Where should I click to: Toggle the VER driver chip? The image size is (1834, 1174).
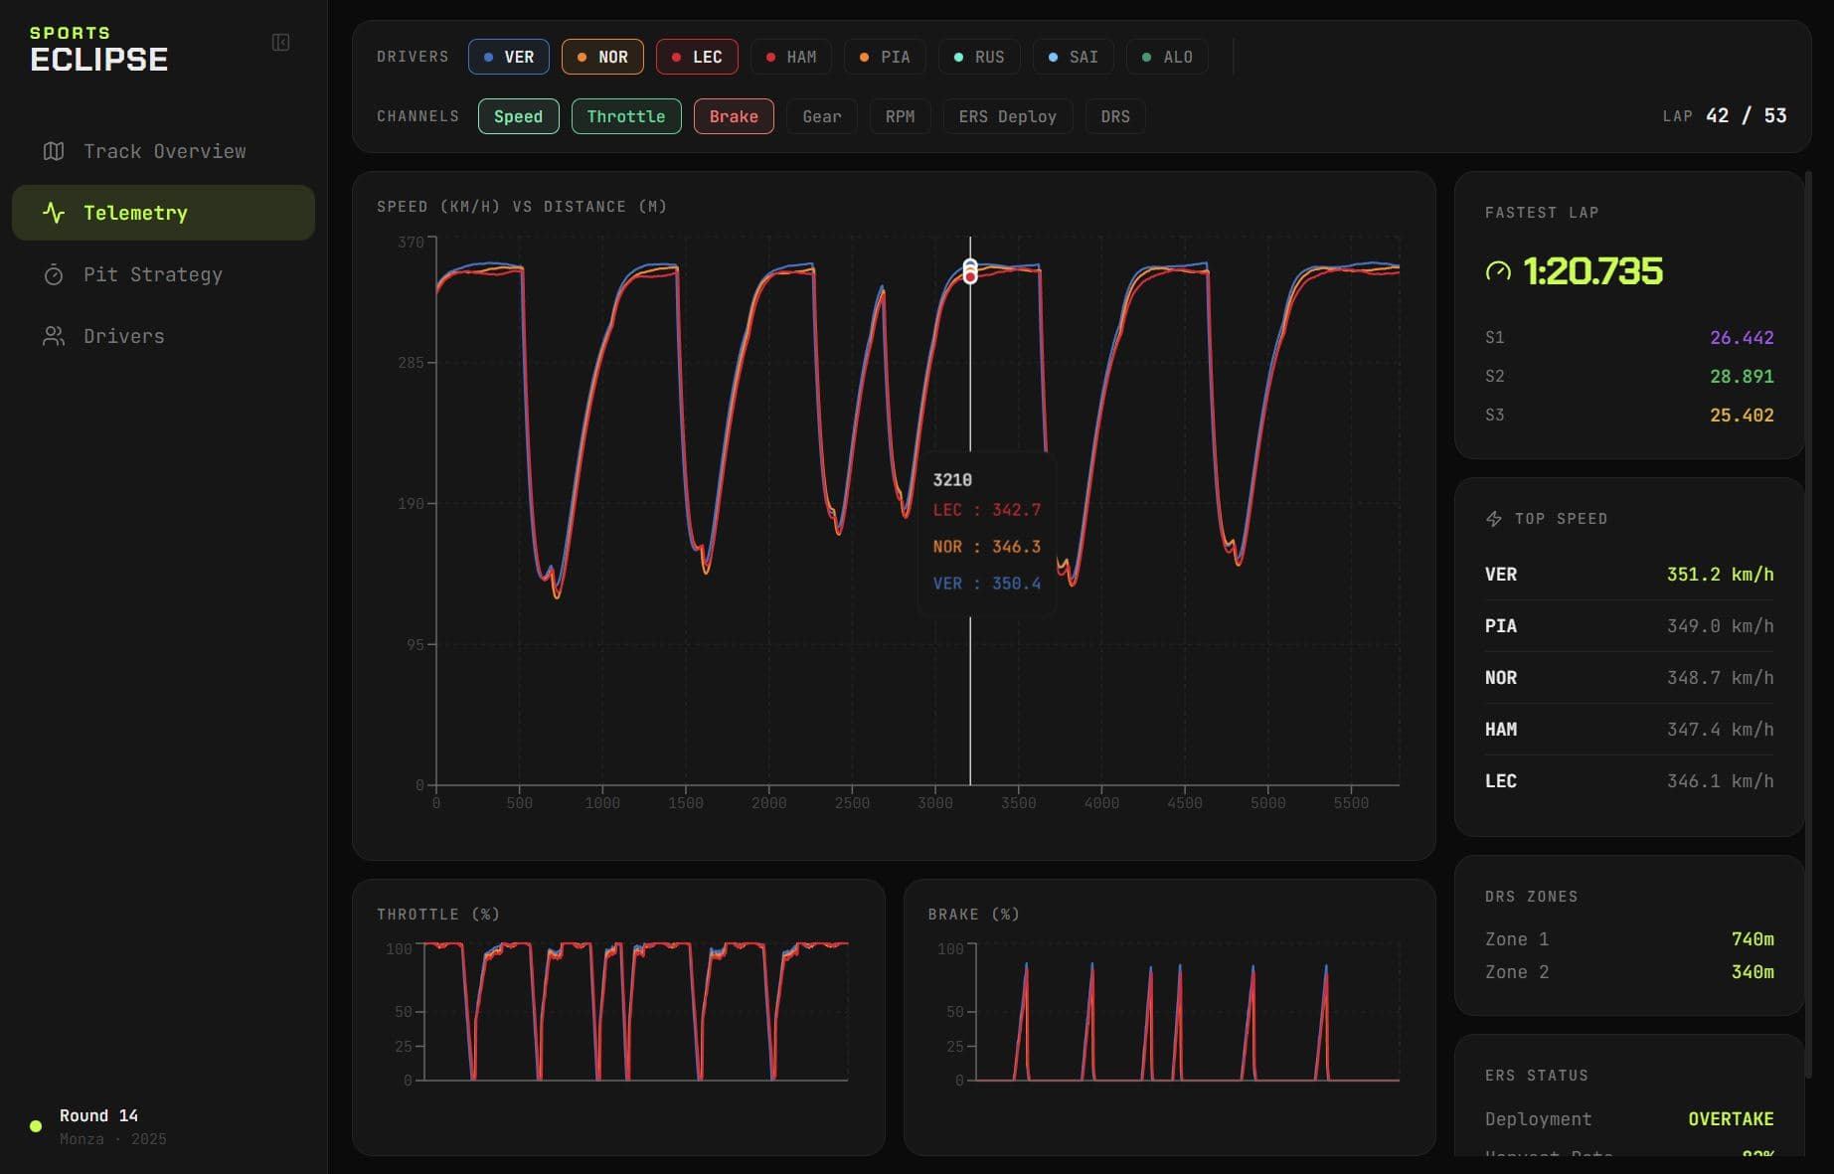(508, 57)
